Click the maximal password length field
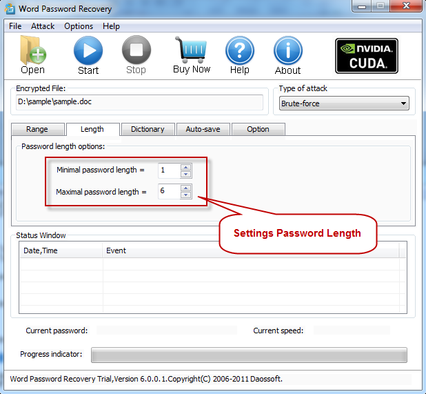This screenshot has height=394, width=426. 169,191
